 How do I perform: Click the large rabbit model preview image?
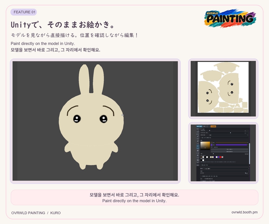click(95, 121)
